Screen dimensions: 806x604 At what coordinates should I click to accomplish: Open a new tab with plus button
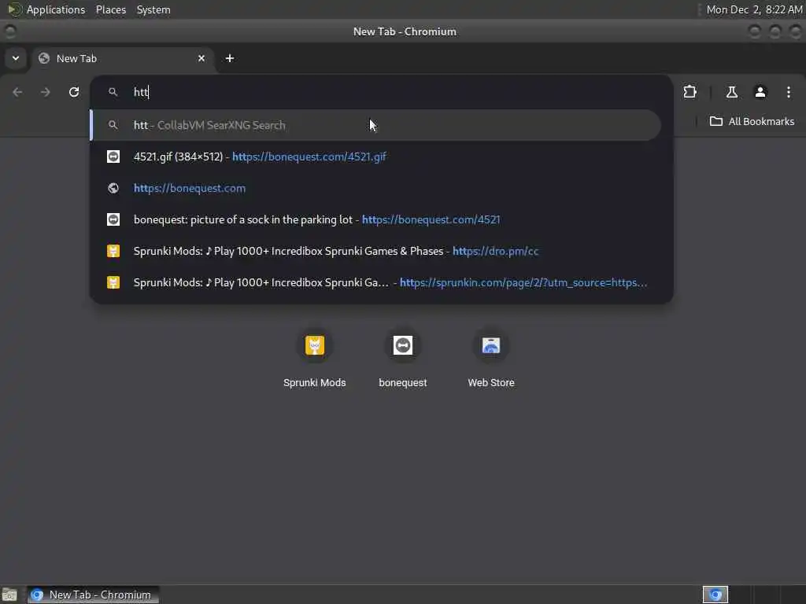pyautogui.click(x=230, y=58)
